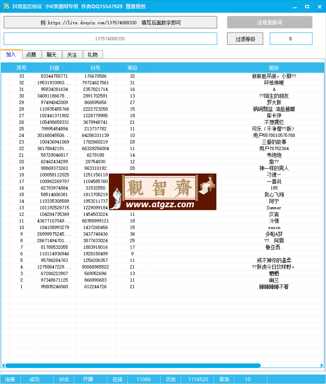The height and width of the screenshot is (384, 326).
Task: Select nickname 呀惟俏嗳
Action: tap(274, 83)
